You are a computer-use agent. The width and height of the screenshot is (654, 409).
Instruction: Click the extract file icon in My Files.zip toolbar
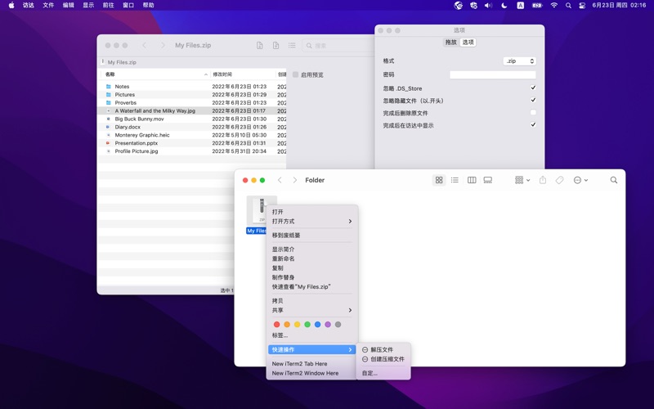259,45
